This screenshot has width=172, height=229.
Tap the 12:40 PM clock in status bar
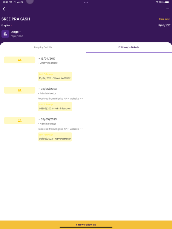[7, 2]
